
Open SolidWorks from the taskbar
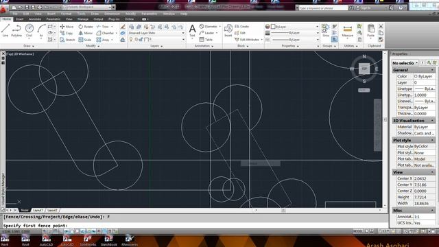tap(88, 240)
